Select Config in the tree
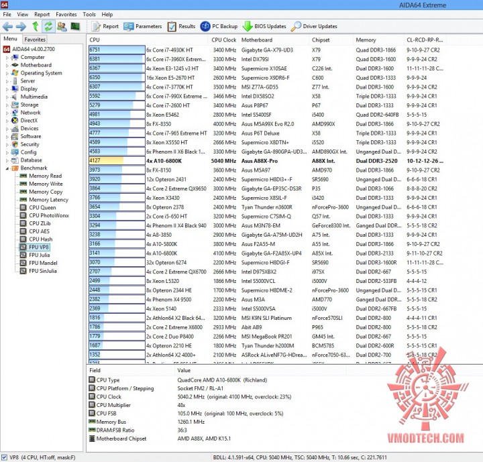Image resolution: width=483 pixels, height=462 pixels. point(28,152)
